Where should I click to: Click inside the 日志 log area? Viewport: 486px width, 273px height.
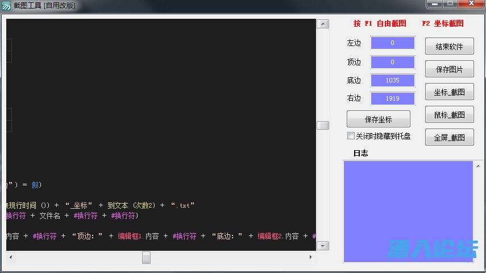(x=408, y=210)
